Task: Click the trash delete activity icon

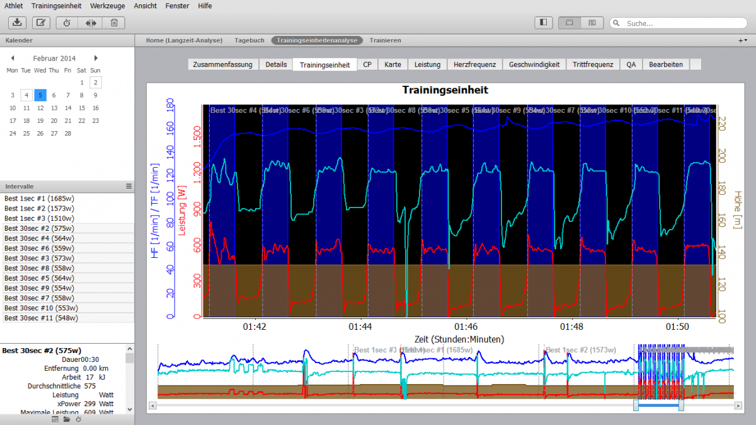Action: tap(113, 23)
